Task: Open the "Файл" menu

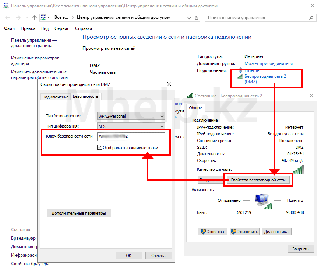Action: (x=9, y=28)
